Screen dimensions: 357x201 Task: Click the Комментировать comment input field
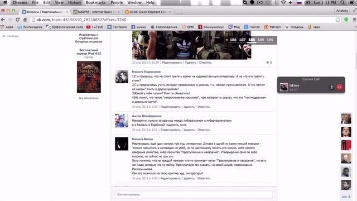[x=194, y=194]
